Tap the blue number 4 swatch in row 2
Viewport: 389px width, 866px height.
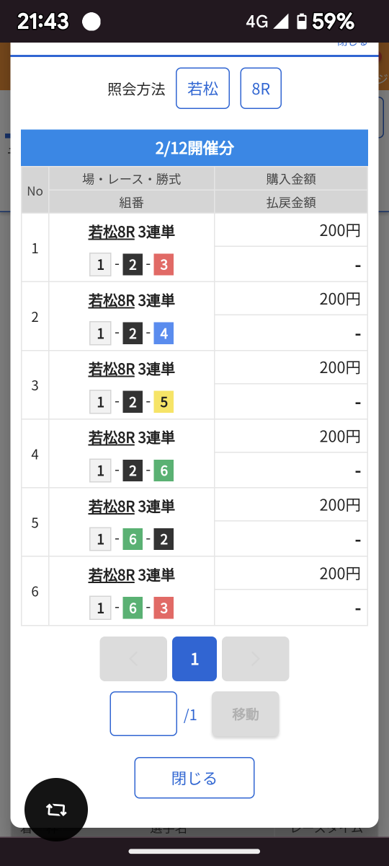(x=164, y=333)
